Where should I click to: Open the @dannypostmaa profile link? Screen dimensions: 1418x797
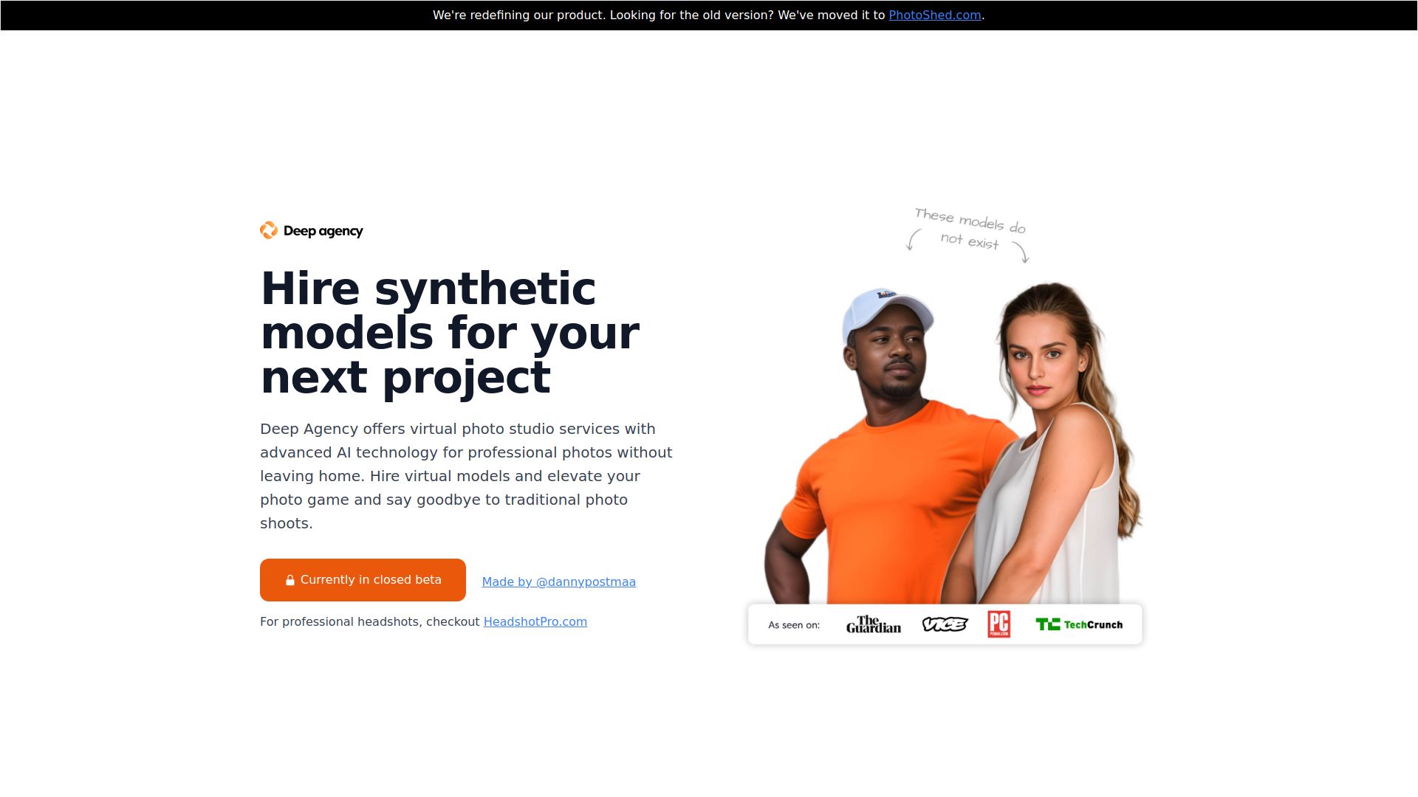coord(559,582)
